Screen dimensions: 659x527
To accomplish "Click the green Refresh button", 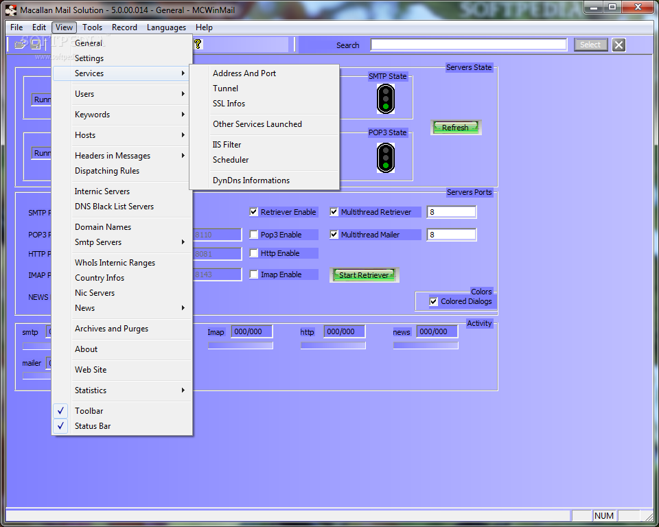I will [x=456, y=128].
